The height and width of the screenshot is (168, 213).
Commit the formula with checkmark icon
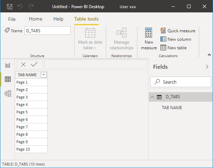pos(34,65)
